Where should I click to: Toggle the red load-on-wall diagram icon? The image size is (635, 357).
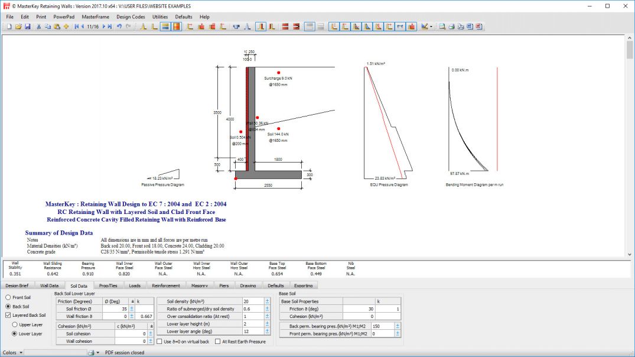[x=412, y=27]
